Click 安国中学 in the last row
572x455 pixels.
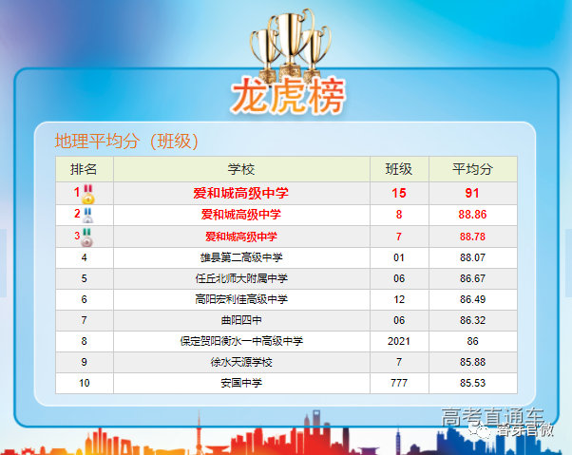tap(241, 383)
